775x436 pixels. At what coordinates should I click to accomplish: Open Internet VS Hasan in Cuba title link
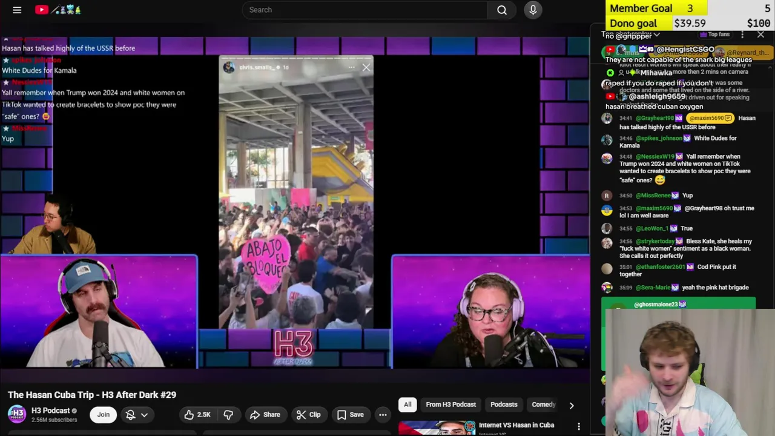(516, 425)
